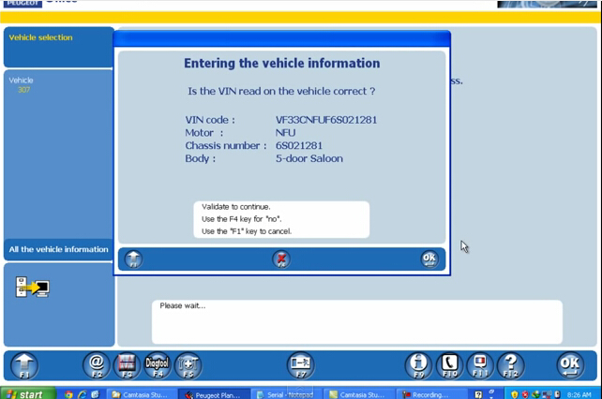Click the 'Please wait...' message box
Viewport: 602px width, 399px height.
(357, 322)
